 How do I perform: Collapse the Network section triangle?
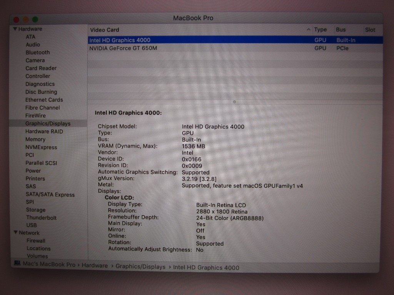pyautogui.click(x=15, y=232)
